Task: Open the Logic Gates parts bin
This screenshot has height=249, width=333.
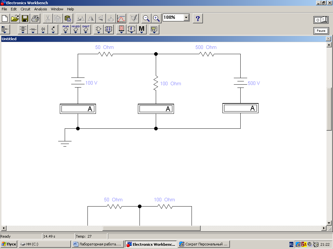Action: click(98, 30)
